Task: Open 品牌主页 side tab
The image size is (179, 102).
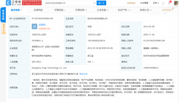Action: pos(4,28)
